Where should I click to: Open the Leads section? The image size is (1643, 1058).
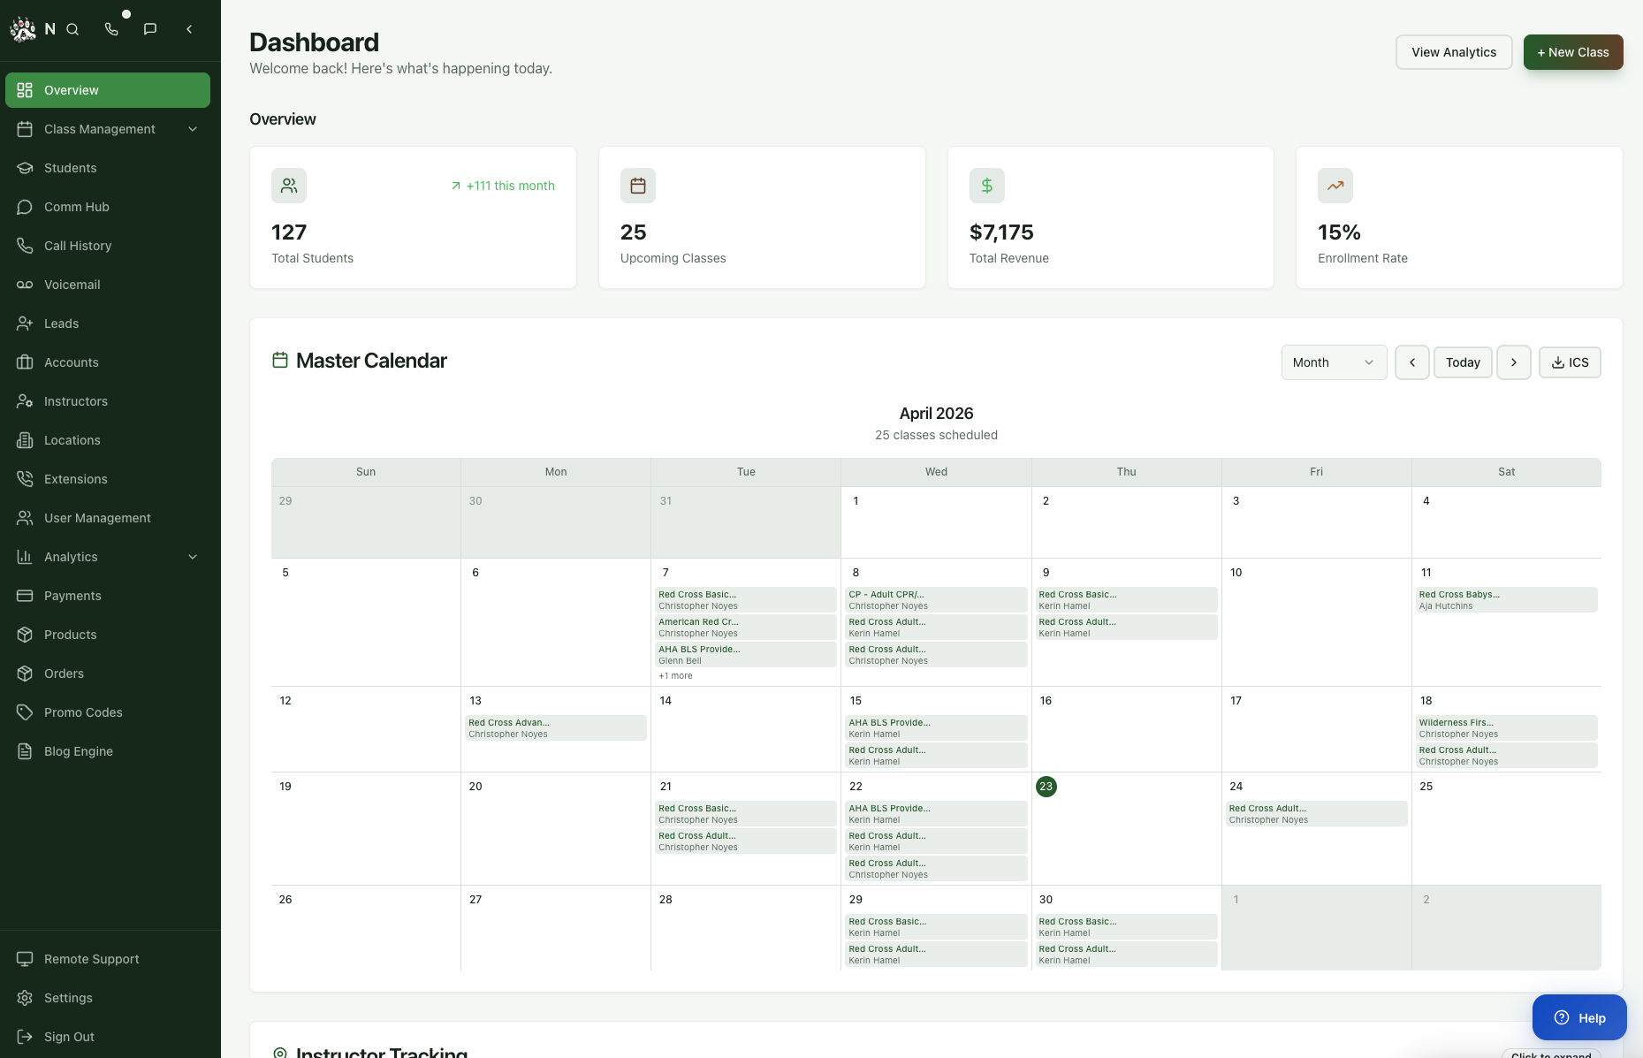tap(61, 323)
